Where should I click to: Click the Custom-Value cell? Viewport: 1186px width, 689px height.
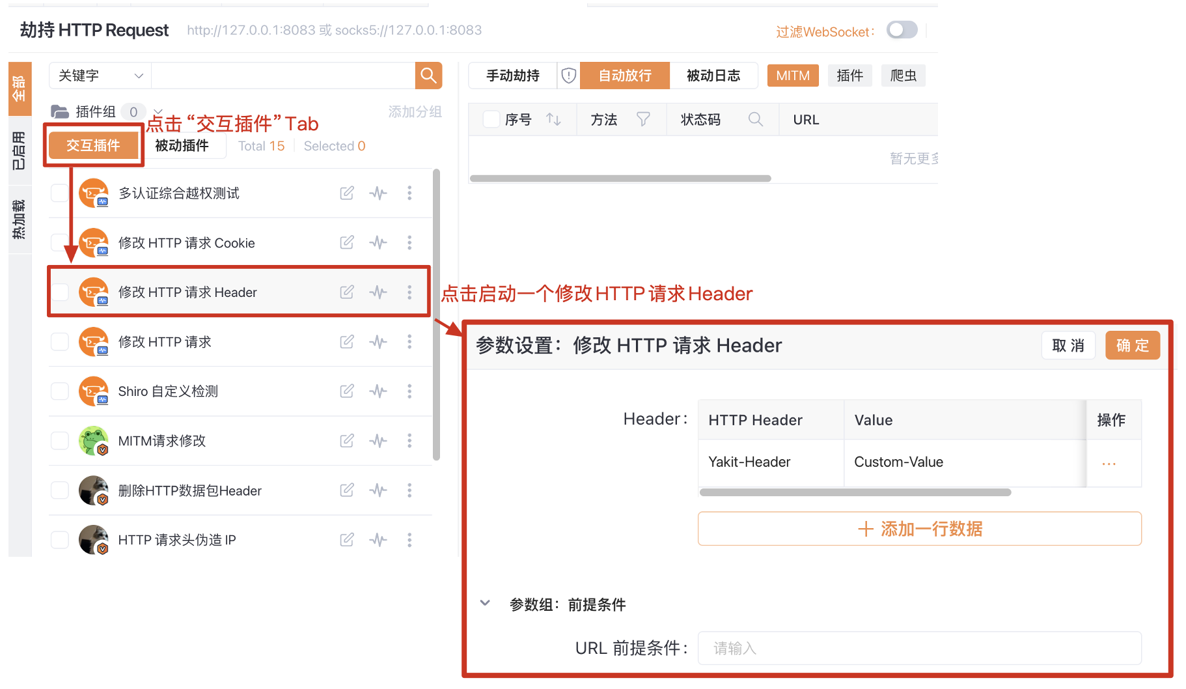pos(965,462)
